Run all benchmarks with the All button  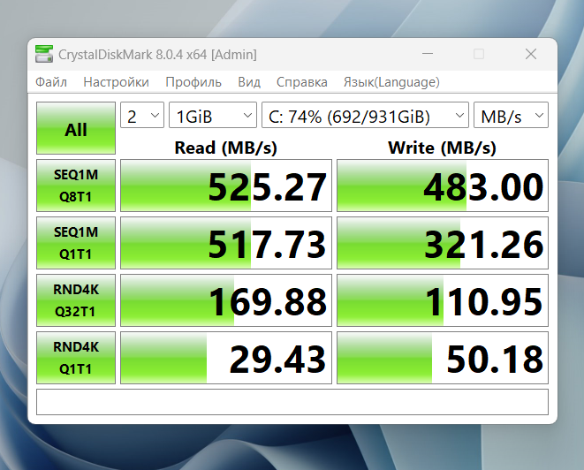(76, 128)
